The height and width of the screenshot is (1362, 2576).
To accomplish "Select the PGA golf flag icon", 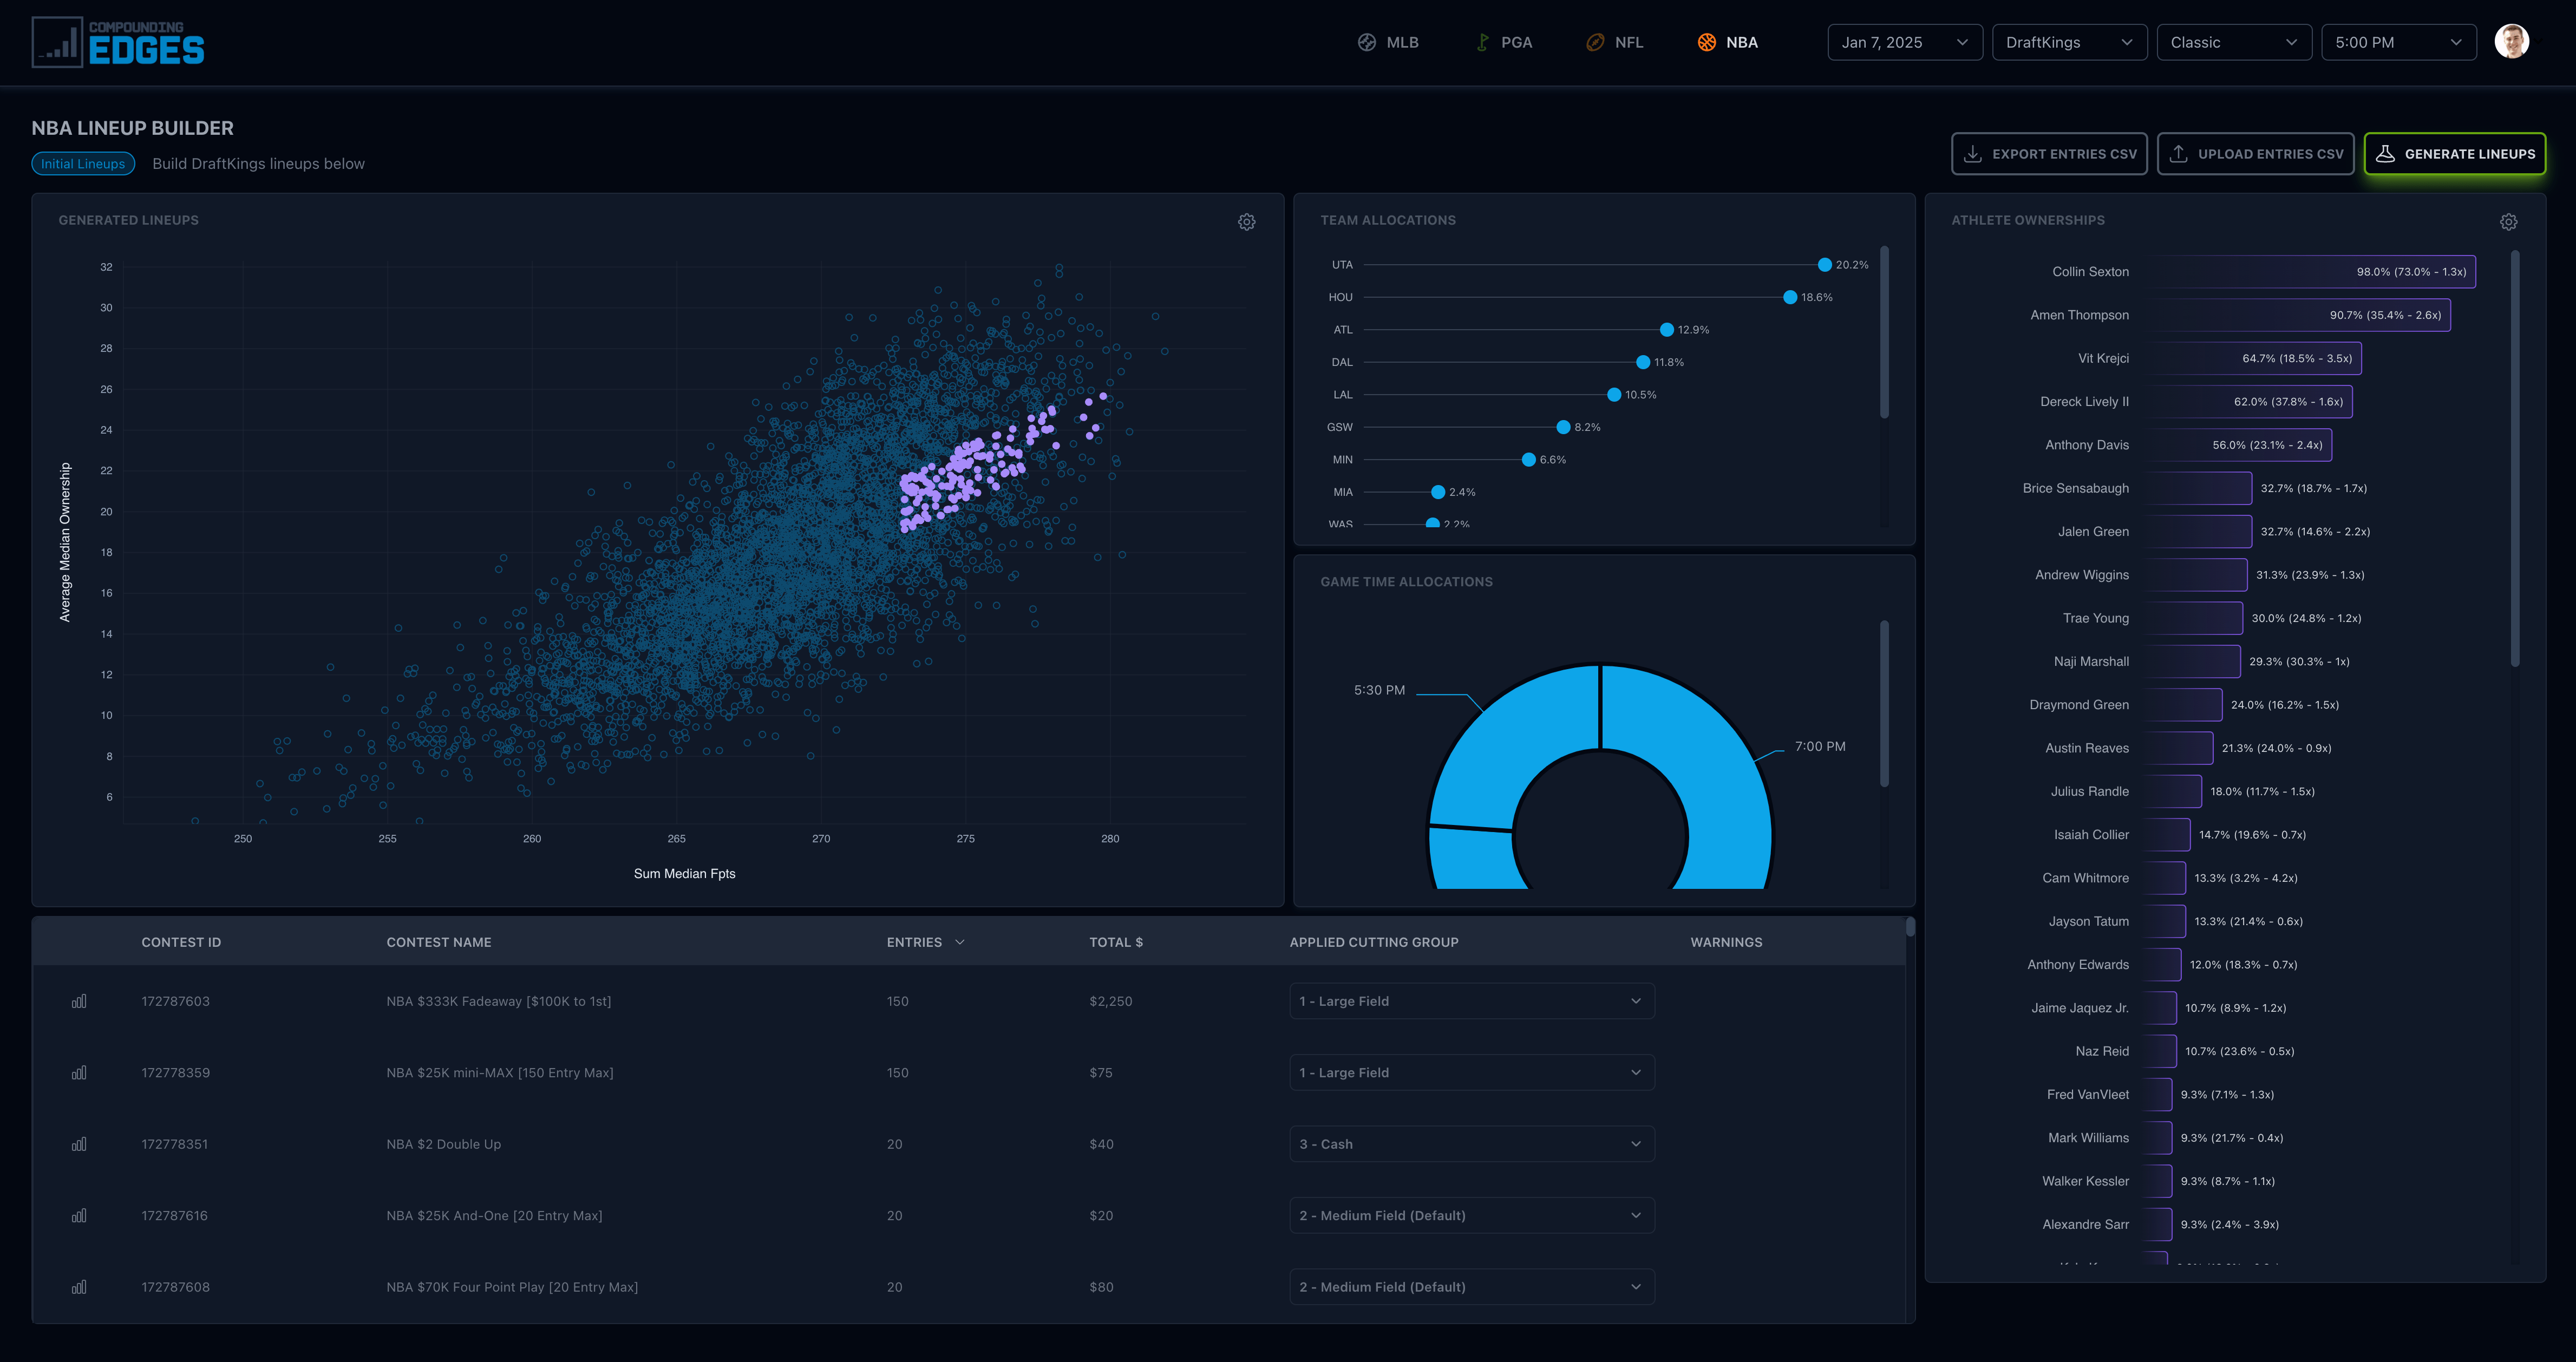I will pyautogui.click(x=1482, y=42).
